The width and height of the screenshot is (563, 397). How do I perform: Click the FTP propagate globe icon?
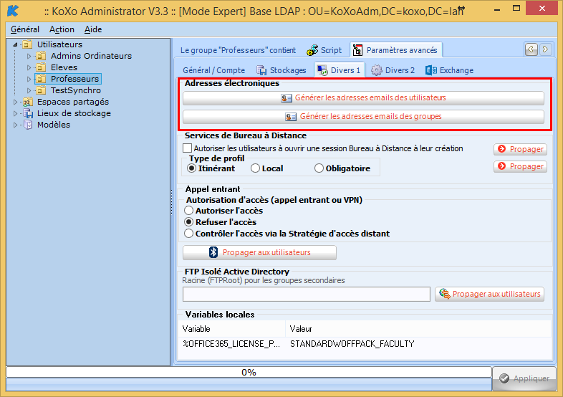tap(445, 294)
